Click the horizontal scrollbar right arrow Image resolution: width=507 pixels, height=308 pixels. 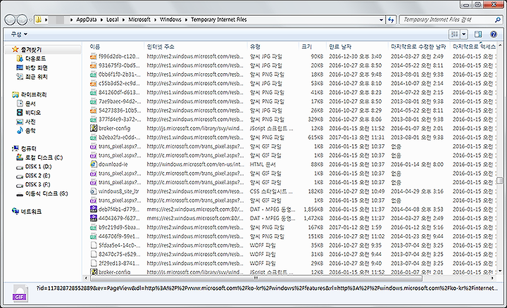493,278
